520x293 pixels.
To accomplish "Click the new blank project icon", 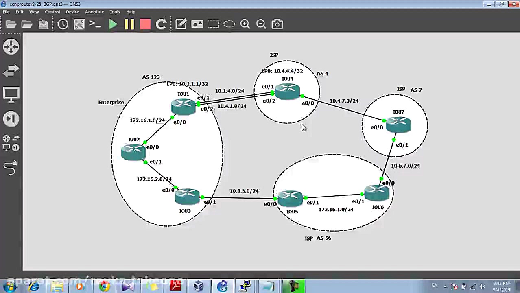I will point(11,24).
